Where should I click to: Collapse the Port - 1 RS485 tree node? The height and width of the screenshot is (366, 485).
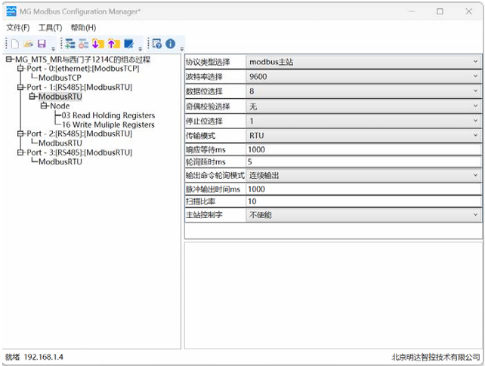click(20, 87)
